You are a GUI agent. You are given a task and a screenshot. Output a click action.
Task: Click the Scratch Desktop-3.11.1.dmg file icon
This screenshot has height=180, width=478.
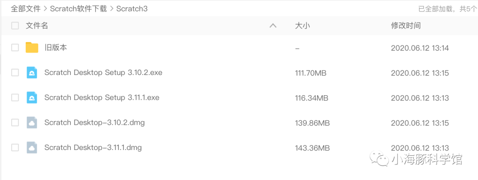[x=32, y=147]
